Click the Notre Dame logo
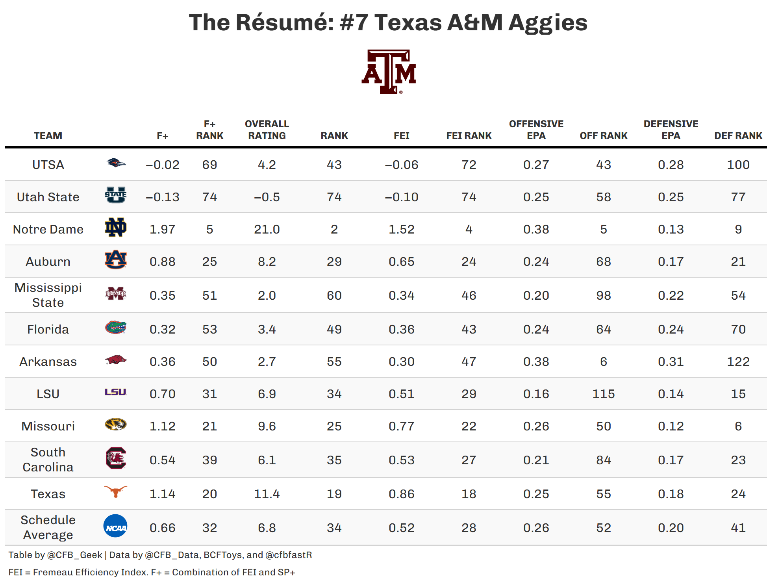 (x=115, y=227)
